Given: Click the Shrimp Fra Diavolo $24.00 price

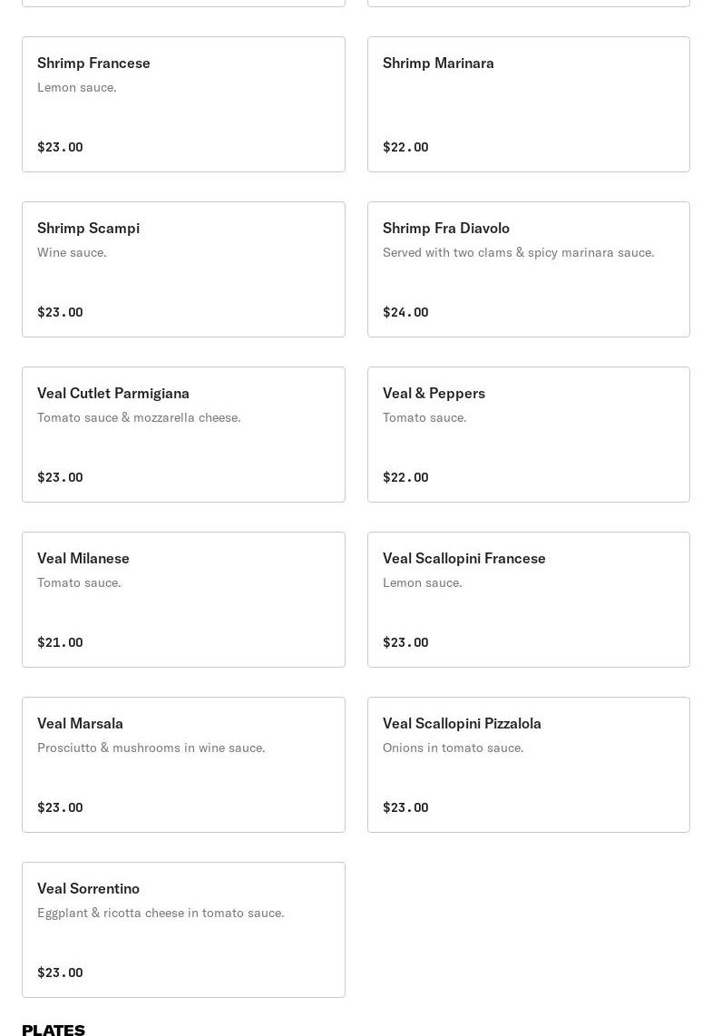Looking at the screenshot, I should (x=405, y=312).
